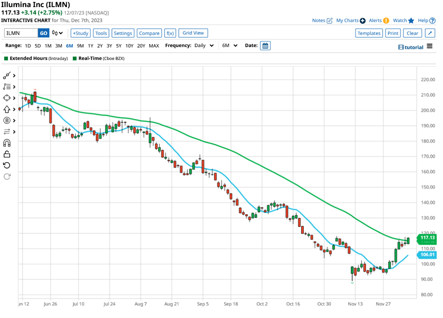Click the undo arrow icon
This screenshot has height=318, width=443.
pos(7,165)
